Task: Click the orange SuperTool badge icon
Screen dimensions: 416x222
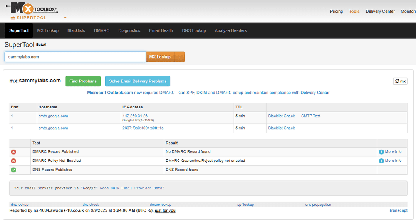Action: [13, 18]
